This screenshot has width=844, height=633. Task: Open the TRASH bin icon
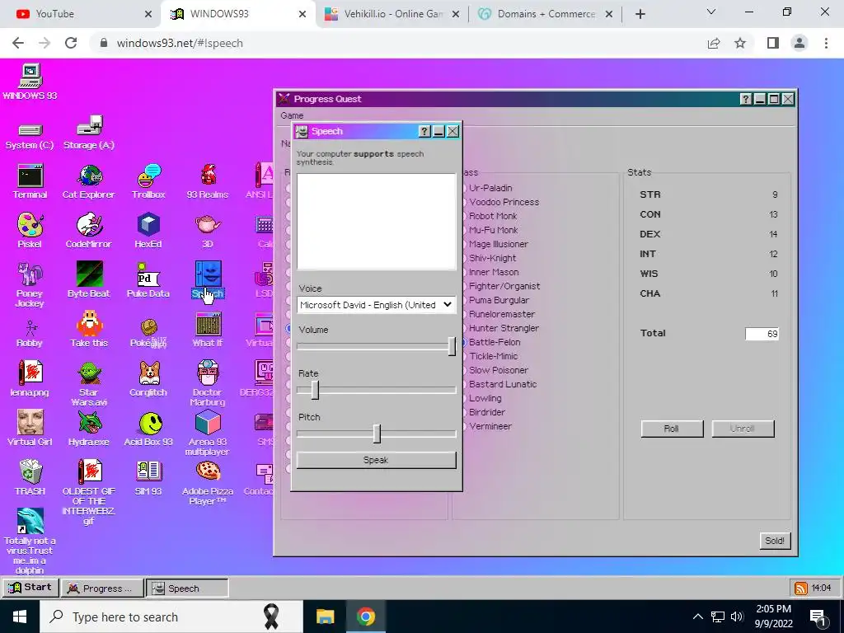tap(30, 478)
